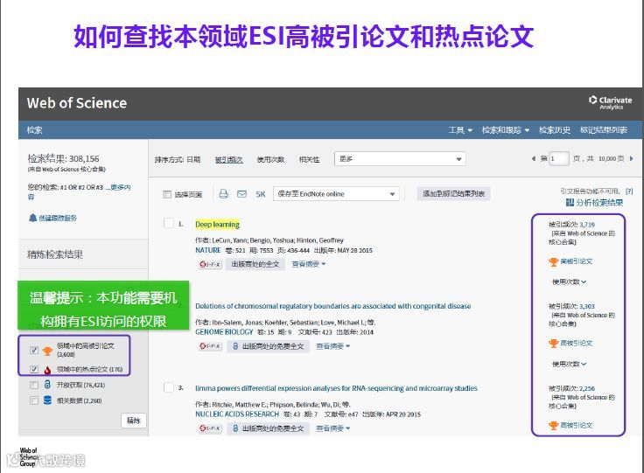Click free full text button for limma article
This screenshot has width=644, height=473.
pos(269,428)
